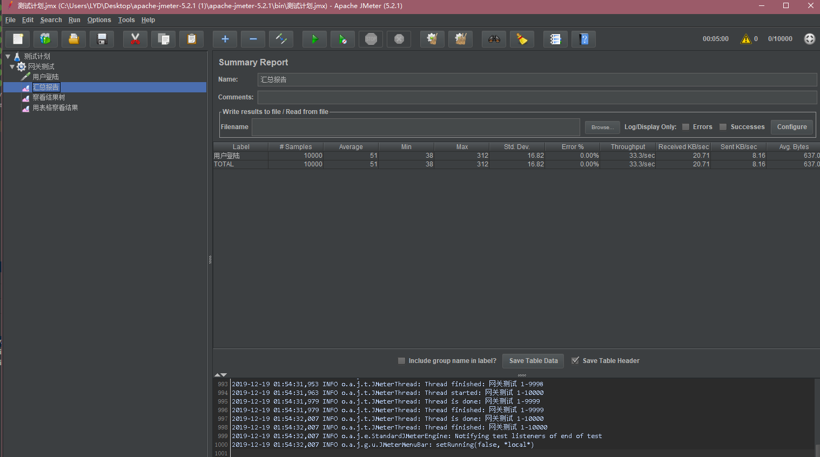The image size is (820, 457).
Task: Open the Search menu
Action: coord(51,20)
